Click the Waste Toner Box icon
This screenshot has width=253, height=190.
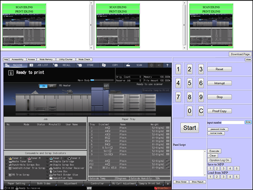pyautogui.click(x=10, y=162)
